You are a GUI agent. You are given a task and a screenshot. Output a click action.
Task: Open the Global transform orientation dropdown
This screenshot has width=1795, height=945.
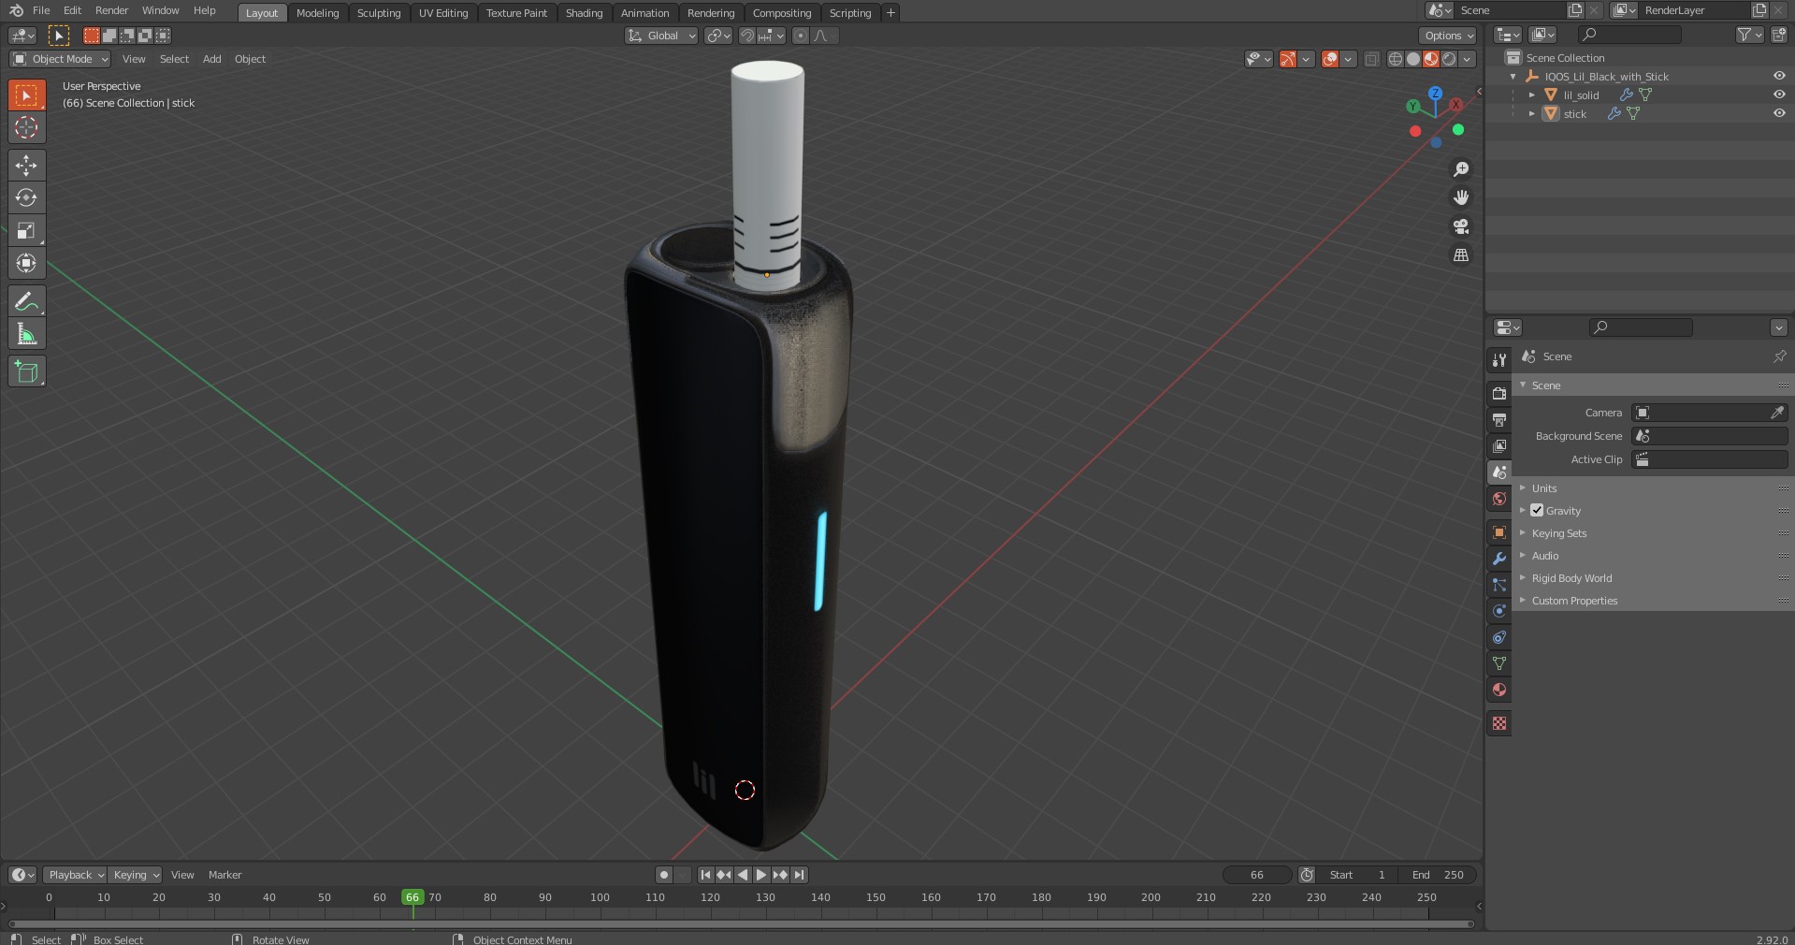(x=661, y=36)
